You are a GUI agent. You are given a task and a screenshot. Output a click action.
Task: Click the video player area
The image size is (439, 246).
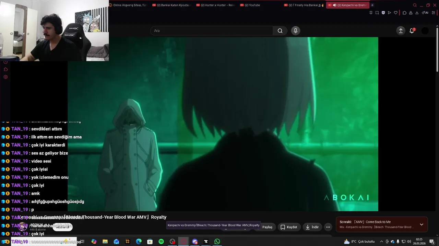[223, 124]
